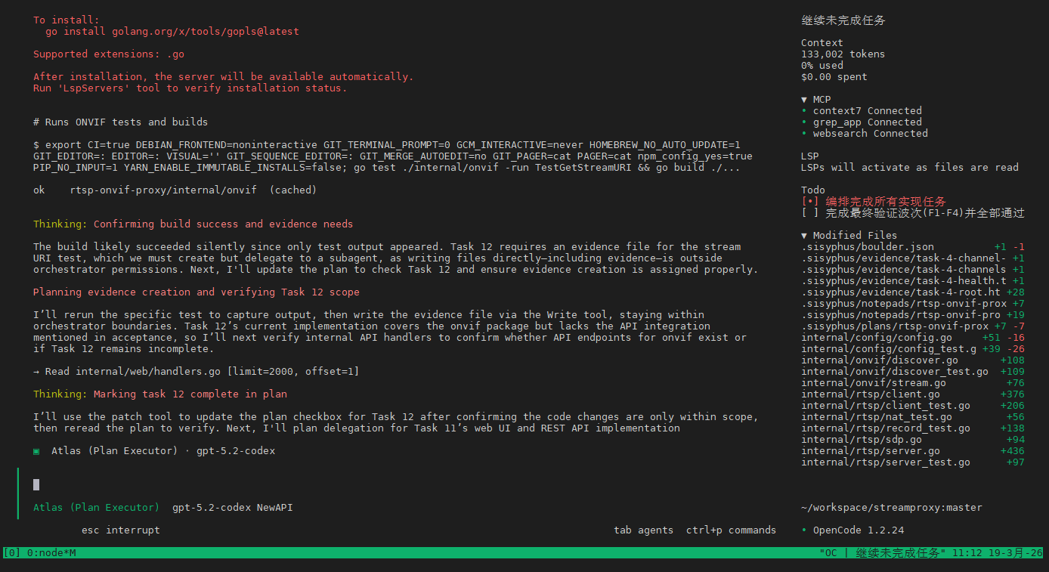Viewport: 1049px width, 572px height.
Task: Collapse the MCP section arrow
Action: tap(804, 100)
